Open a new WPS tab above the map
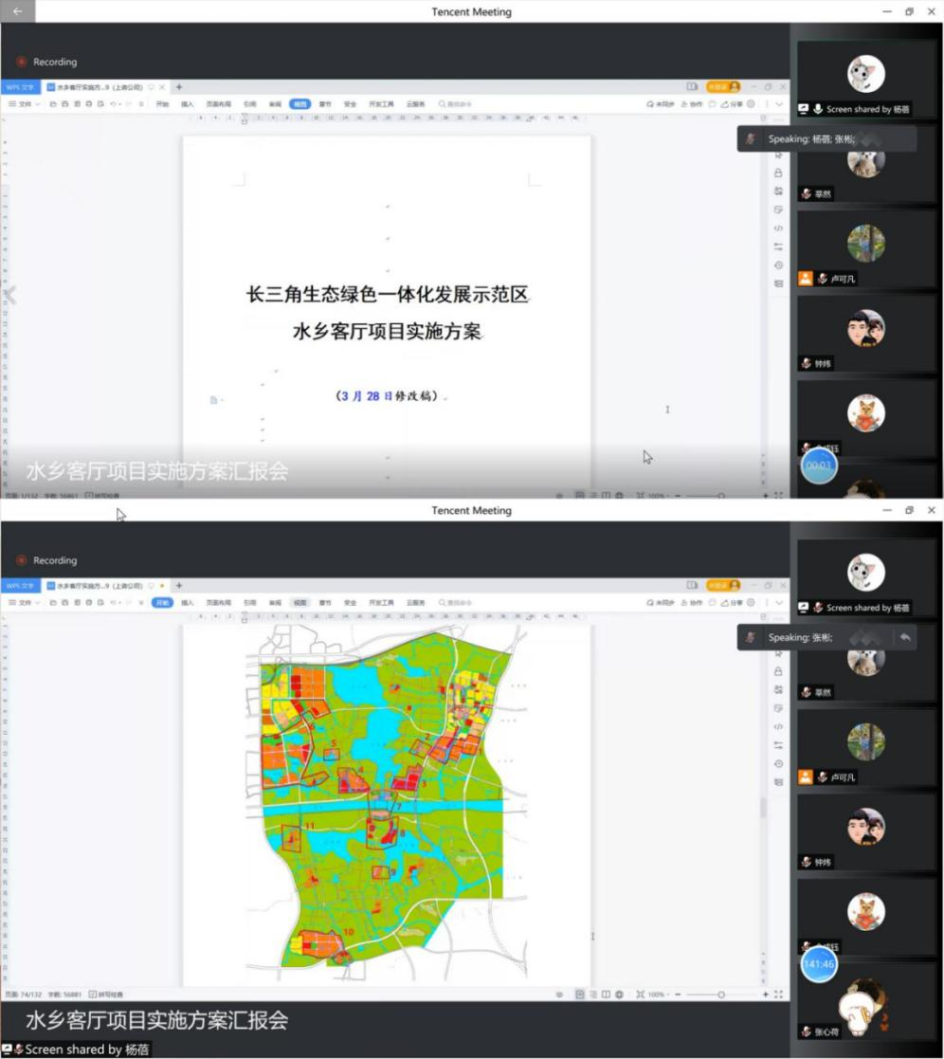This screenshot has width=944, height=1059. click(x=179, y=586)
